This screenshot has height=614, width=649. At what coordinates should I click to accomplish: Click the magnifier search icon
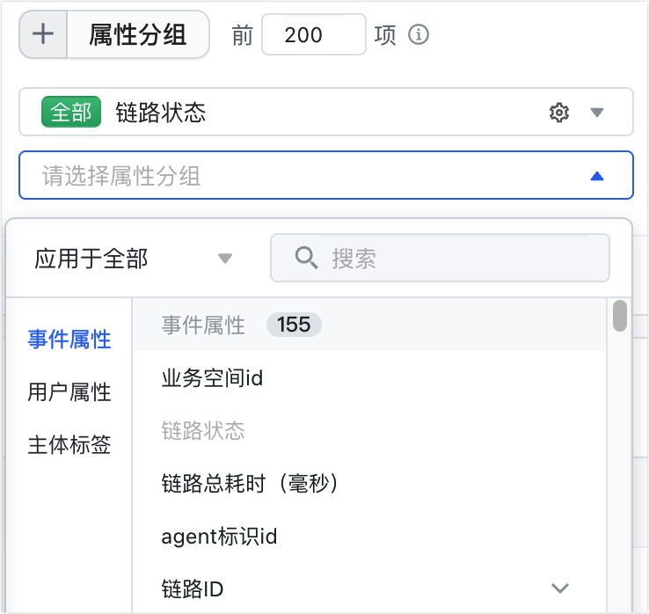(306, 258)
